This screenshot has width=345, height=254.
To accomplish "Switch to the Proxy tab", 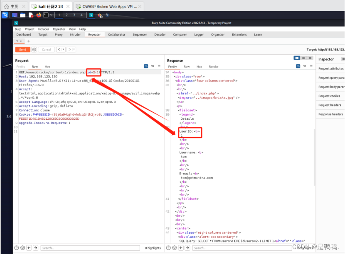I will point(59,35).
